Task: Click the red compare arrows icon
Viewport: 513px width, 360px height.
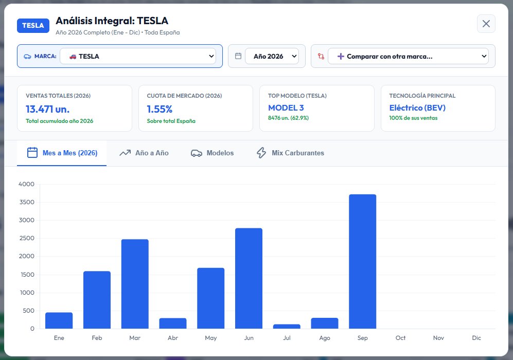Action: (x=321, y=56)
